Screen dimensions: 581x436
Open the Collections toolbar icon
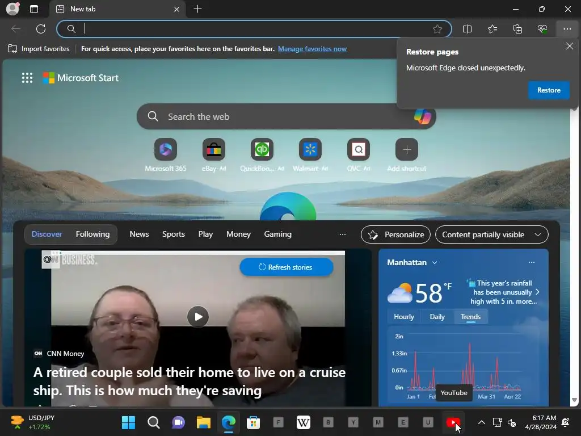[517, 29]
